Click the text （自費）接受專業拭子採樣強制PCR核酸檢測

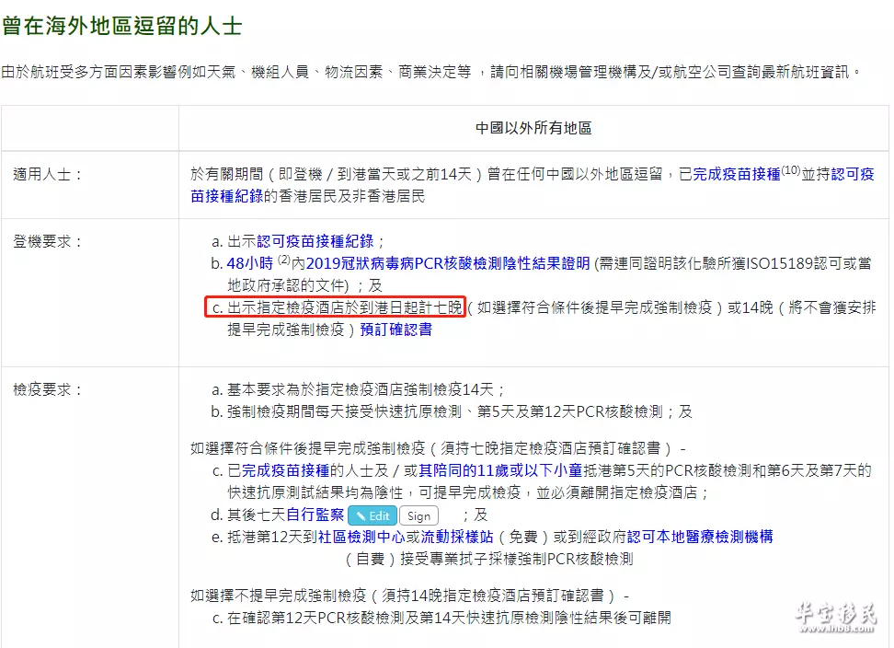point(489,559)
